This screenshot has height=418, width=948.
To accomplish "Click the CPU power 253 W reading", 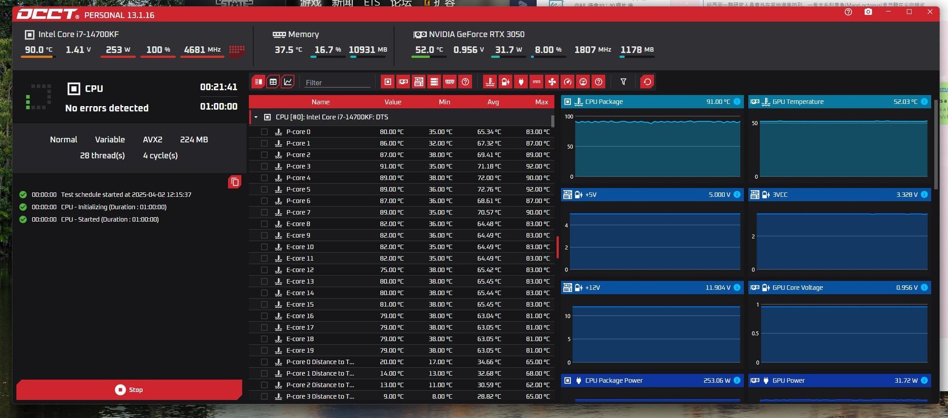I will (x=118, y=50).
